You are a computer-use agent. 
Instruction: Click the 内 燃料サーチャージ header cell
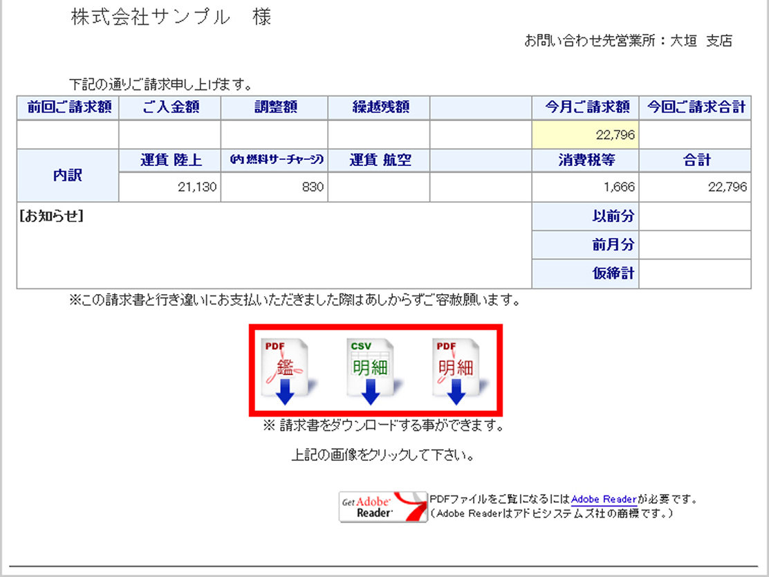274,161
